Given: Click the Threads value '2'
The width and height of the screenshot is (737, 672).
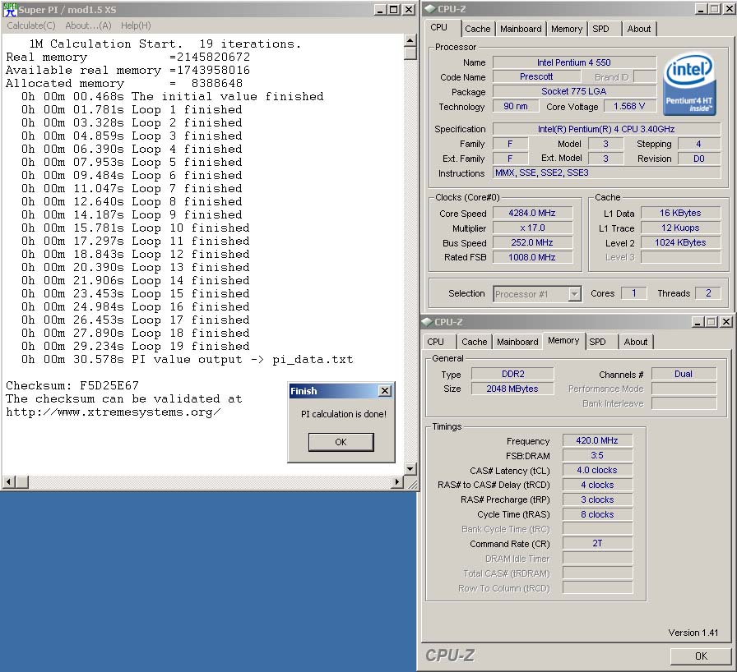Looking at the screenshot, I should click(709, 293).
